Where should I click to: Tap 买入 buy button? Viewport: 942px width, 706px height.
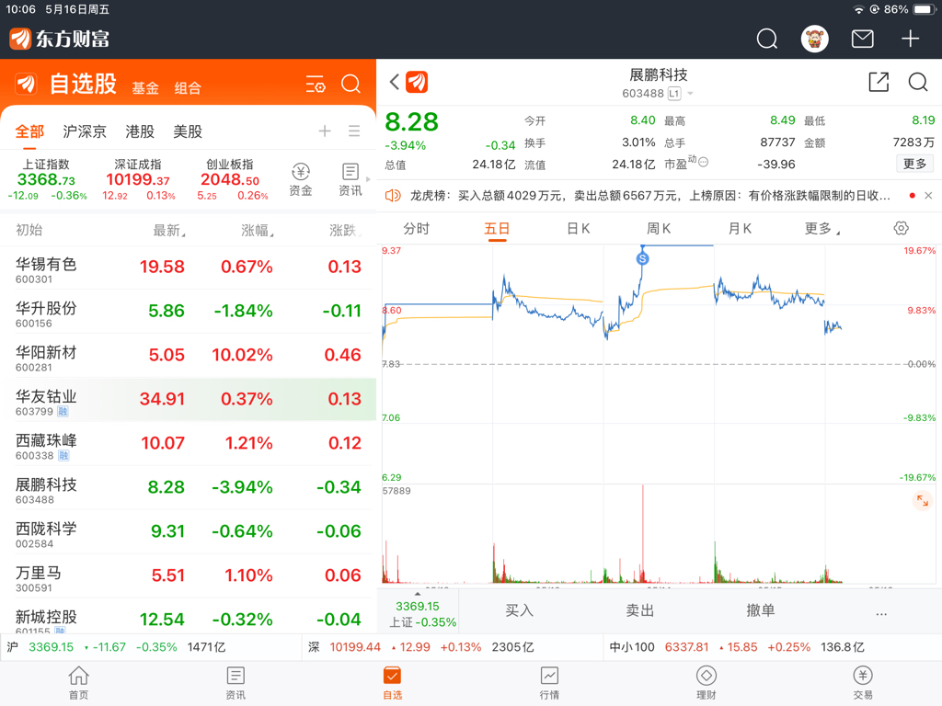[519, 610]
